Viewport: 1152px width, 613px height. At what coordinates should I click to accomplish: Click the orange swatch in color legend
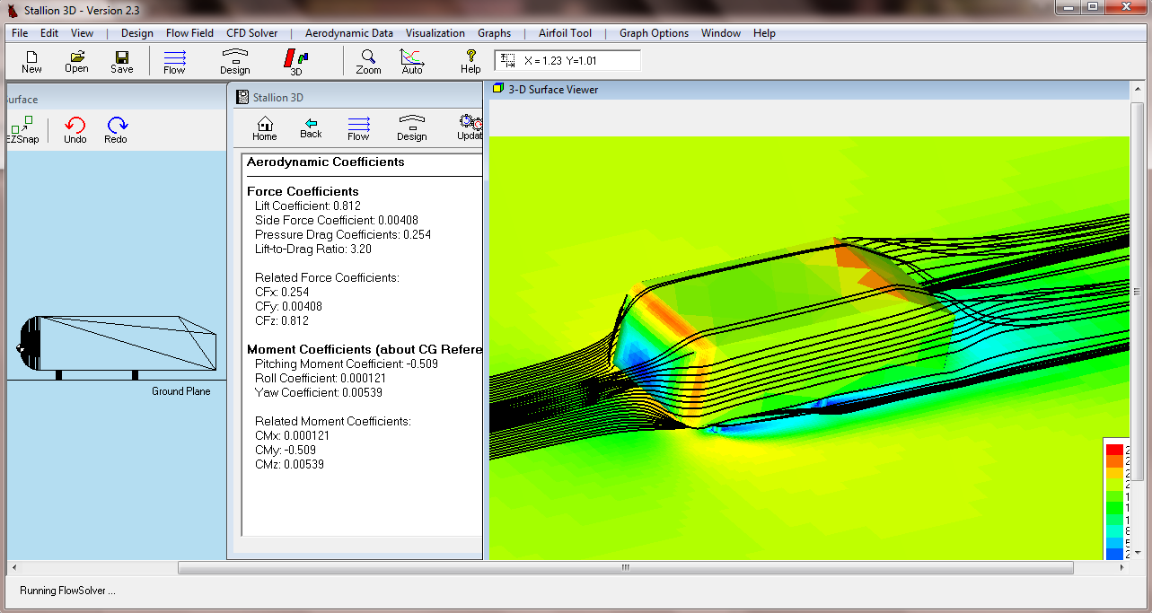click(1113, 461)
